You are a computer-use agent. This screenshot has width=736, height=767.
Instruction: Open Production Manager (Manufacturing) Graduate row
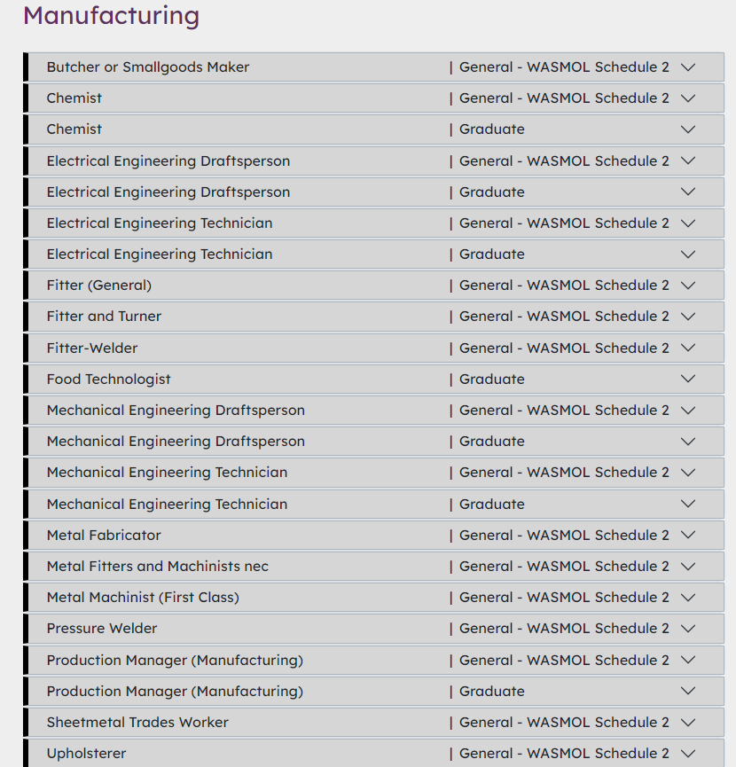click(175, 691)
